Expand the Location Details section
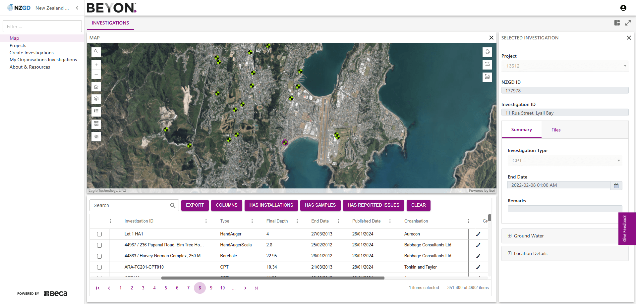This screenshot has height=304, width=636. (x=510, y=253)
